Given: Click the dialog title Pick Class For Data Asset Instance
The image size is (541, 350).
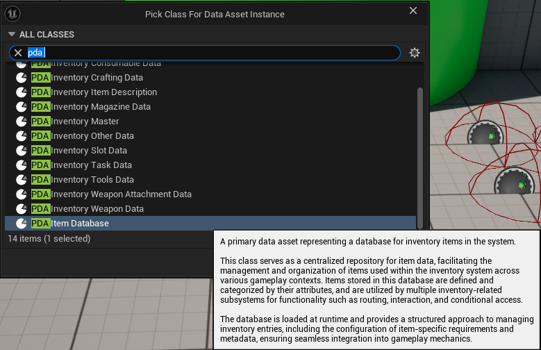Looking at the screenshot, I should 215,14.
